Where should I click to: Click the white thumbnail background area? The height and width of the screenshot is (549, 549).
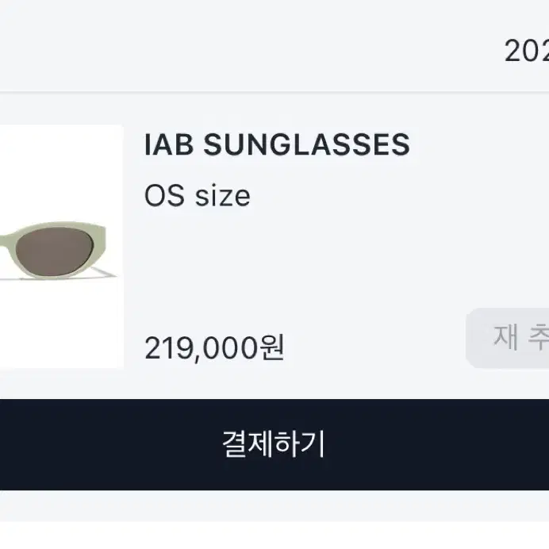[62, 168]
